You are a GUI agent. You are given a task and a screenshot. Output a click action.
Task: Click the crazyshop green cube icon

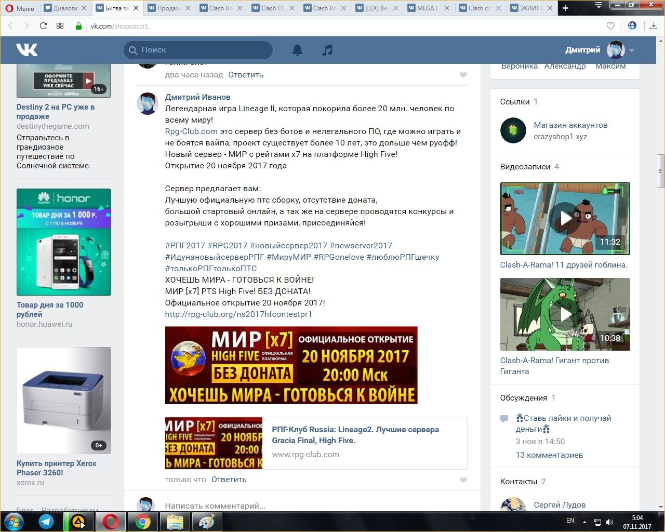(513, 130)
